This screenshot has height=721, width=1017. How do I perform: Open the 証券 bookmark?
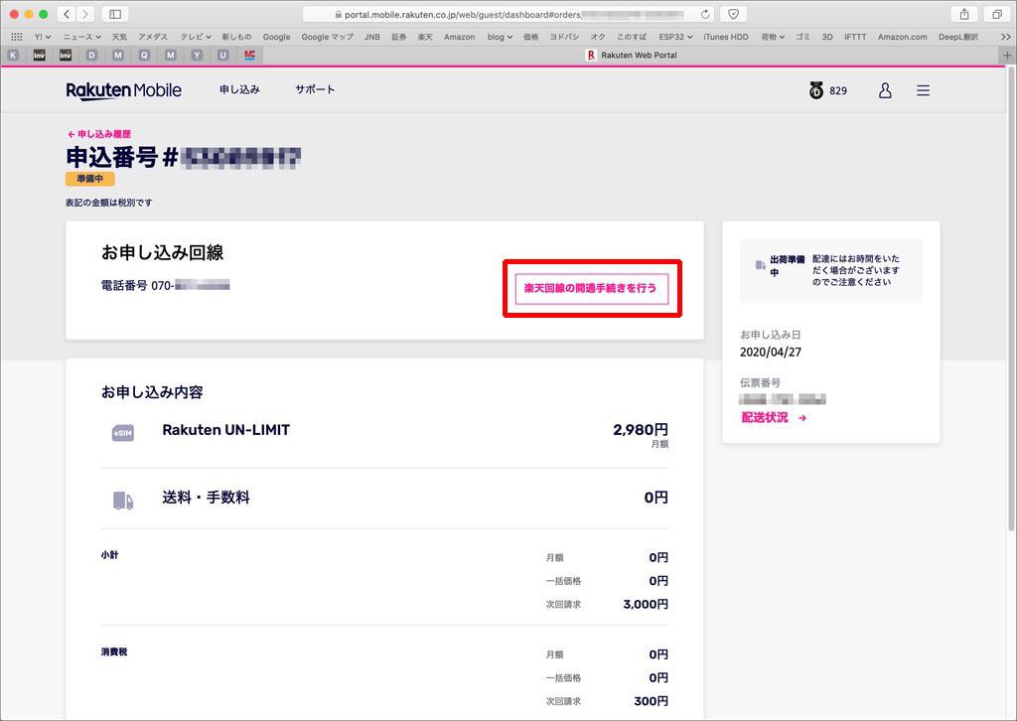point(399,37)
